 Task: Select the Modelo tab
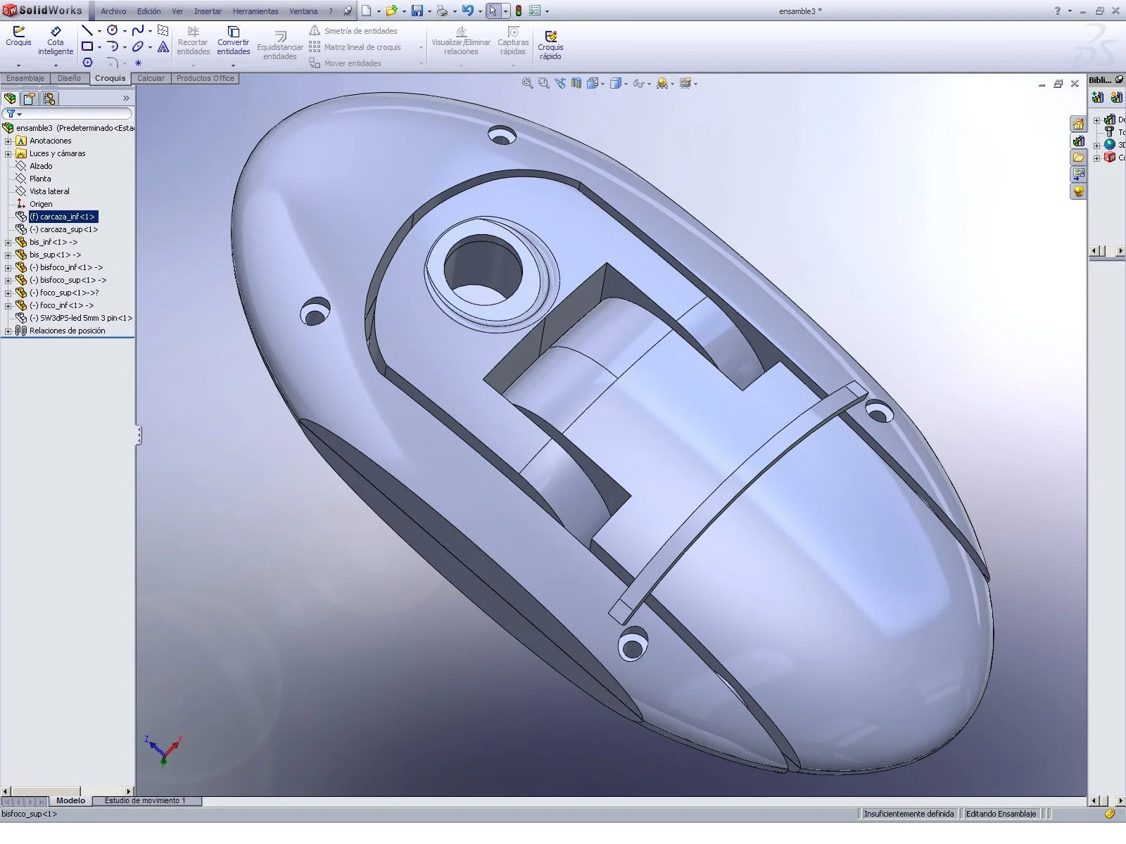pyautogui.click(x=70, y=800)
